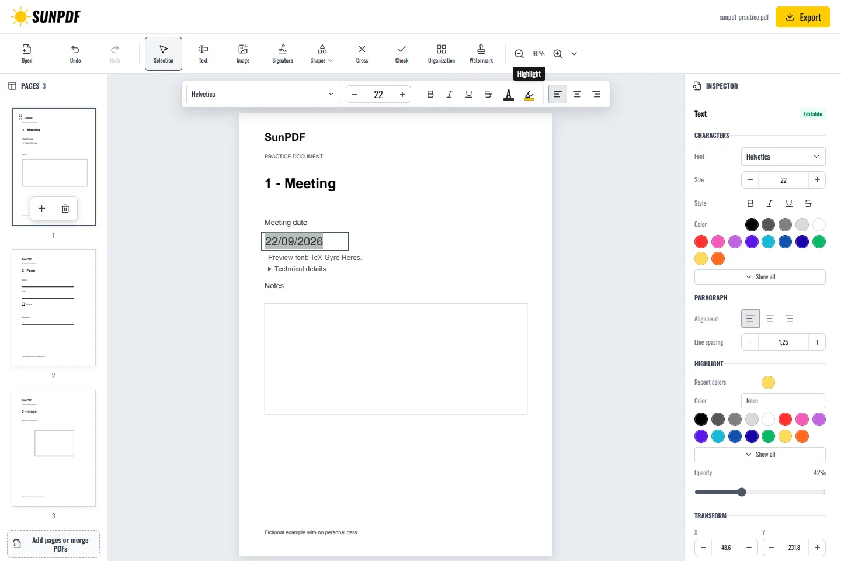Open zoom level options chevron

(574, 54)
